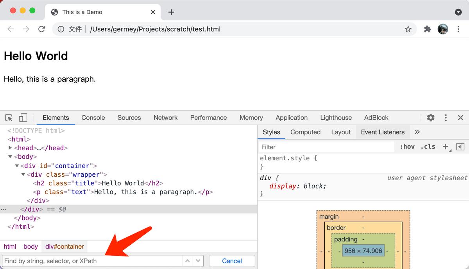Screen dimensions: 469x269
Task: Toggle the computed styles sidebar pane icon
Action: pos(460,147)
